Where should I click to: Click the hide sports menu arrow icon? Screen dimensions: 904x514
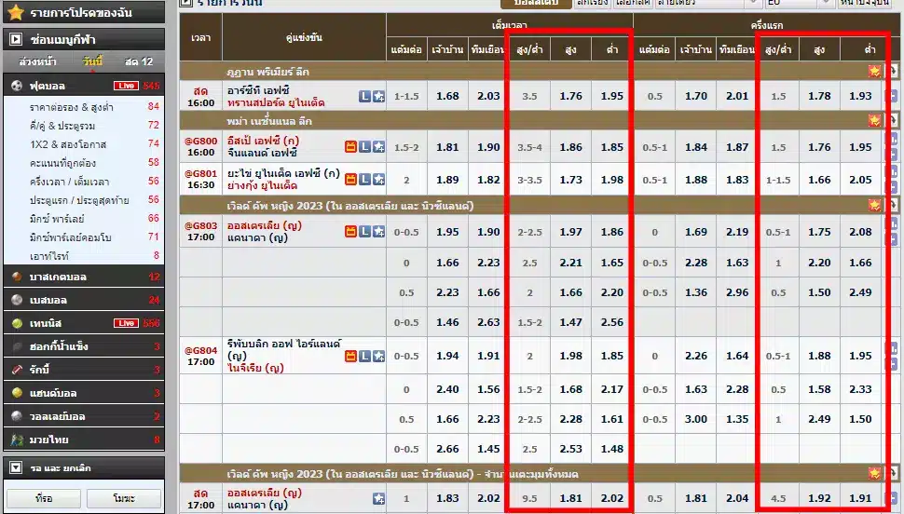click(16, 39)
